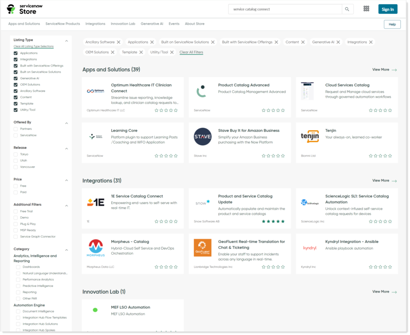The width and height of the screenshot is (410, 335).
Task: Check the Dashboards category checkbox
Action: tap(18, 267)
